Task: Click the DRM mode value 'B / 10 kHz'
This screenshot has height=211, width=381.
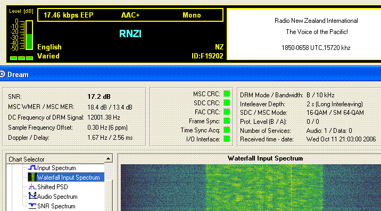Action: pyautogui.click(x=320, y=95)
